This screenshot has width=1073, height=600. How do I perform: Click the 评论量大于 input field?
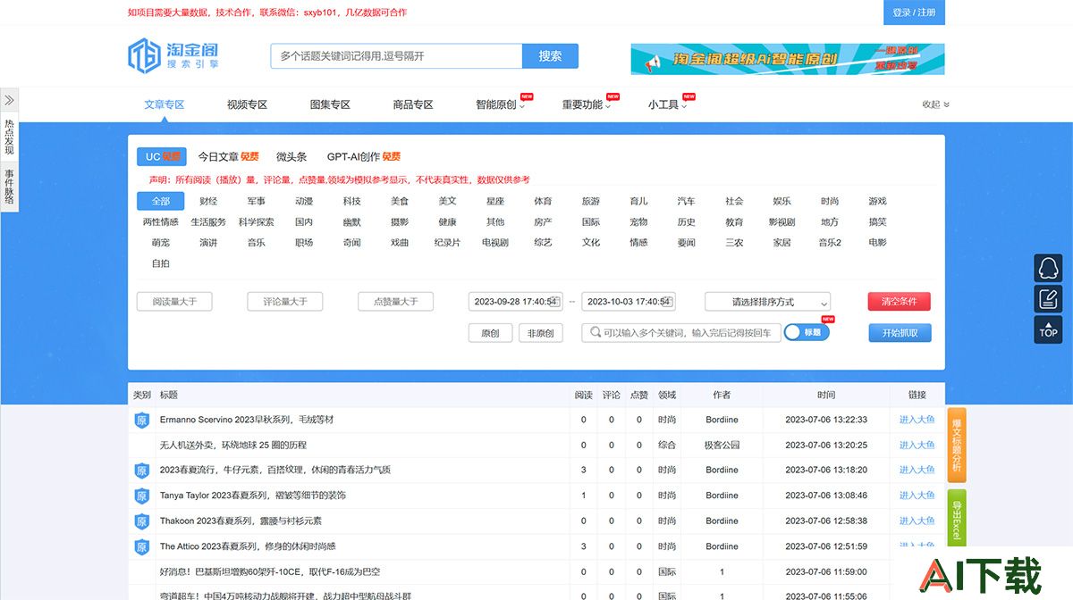[x=284, y=302]
